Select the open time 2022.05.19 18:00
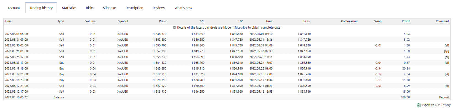Image resolution: width=455 pixels, height=108 pixels. coord(16,68)
